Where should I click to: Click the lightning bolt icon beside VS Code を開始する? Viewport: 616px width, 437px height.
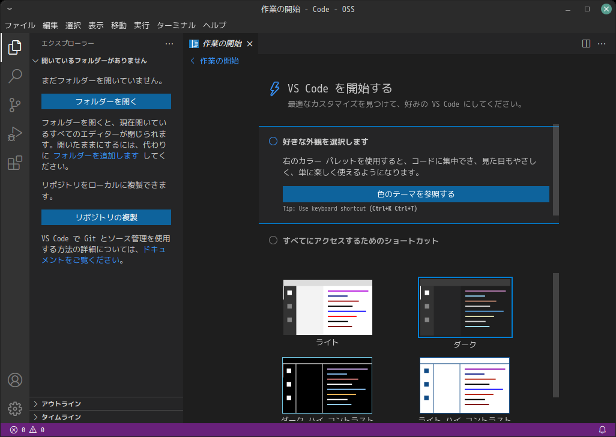coord(274,88)
